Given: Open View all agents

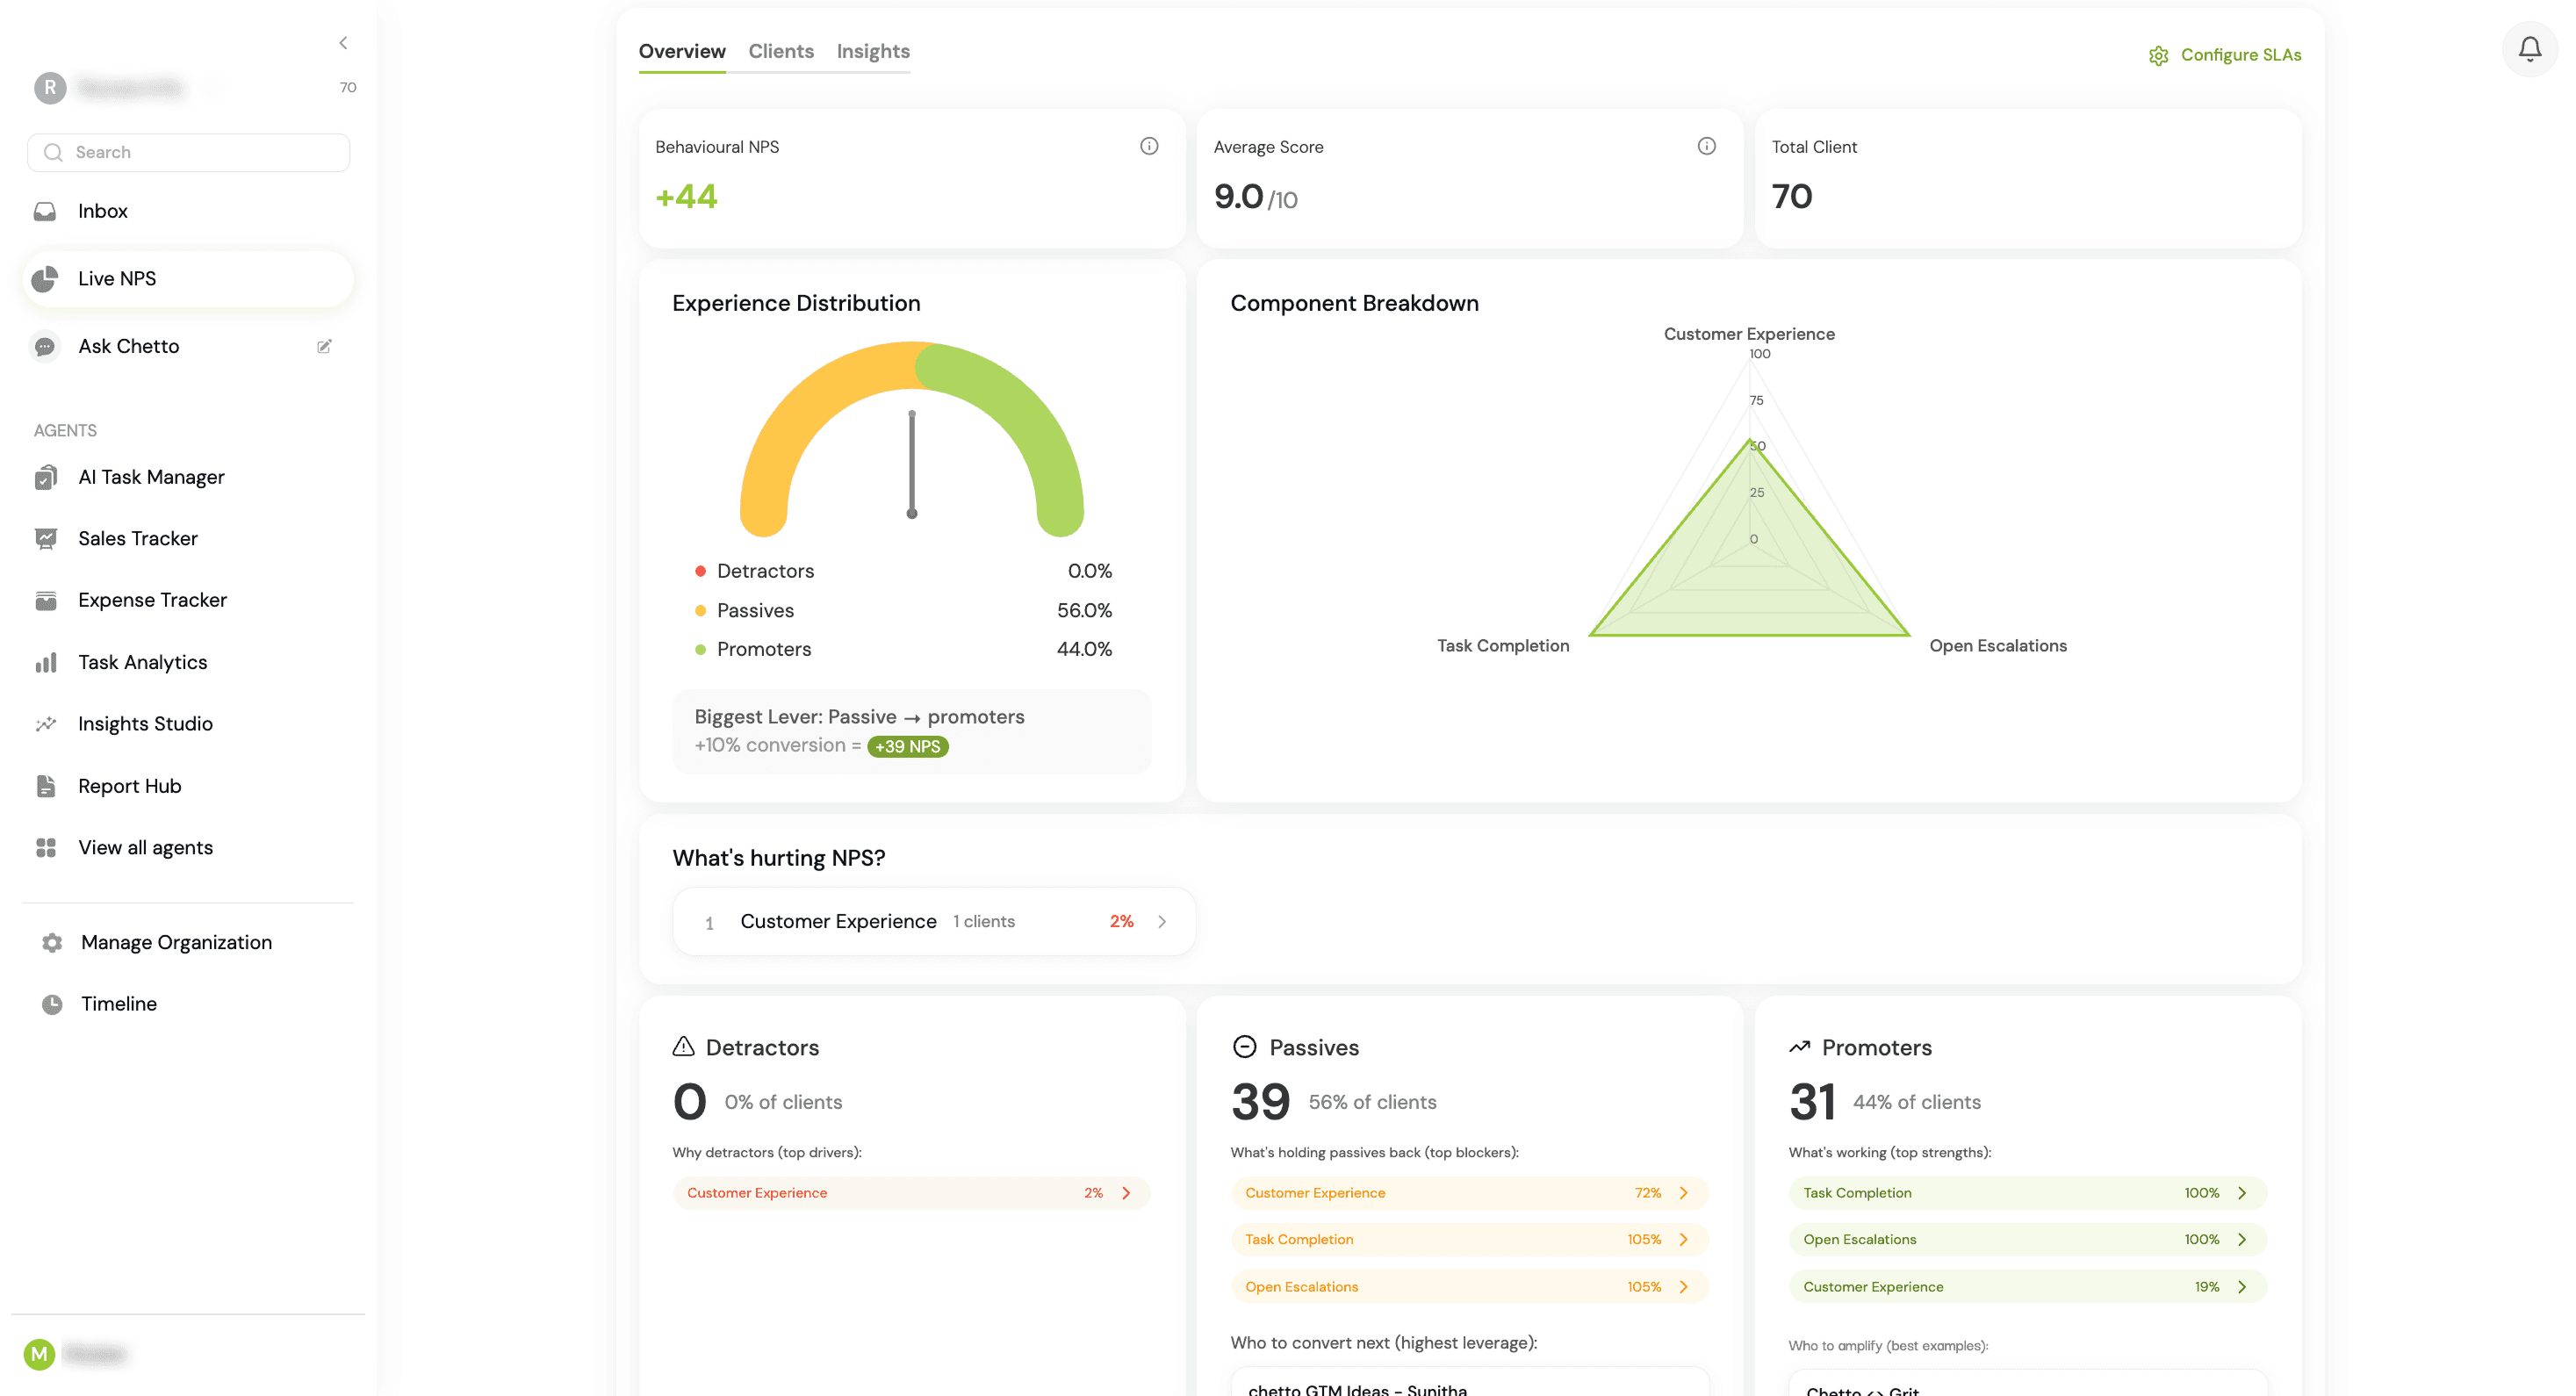Looking at the screenshot, I should (x=145, y=847).
